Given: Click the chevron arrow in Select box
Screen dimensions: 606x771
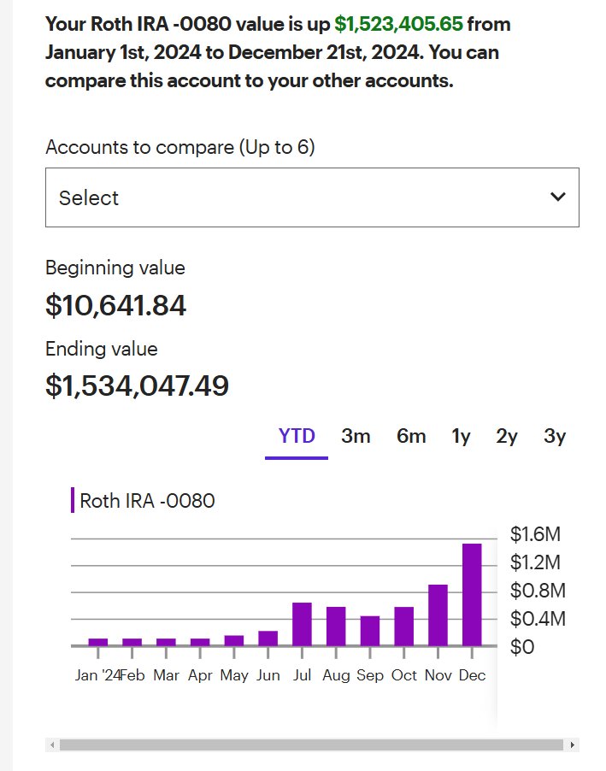Looking at the screenshot, I should click(558, 197).
